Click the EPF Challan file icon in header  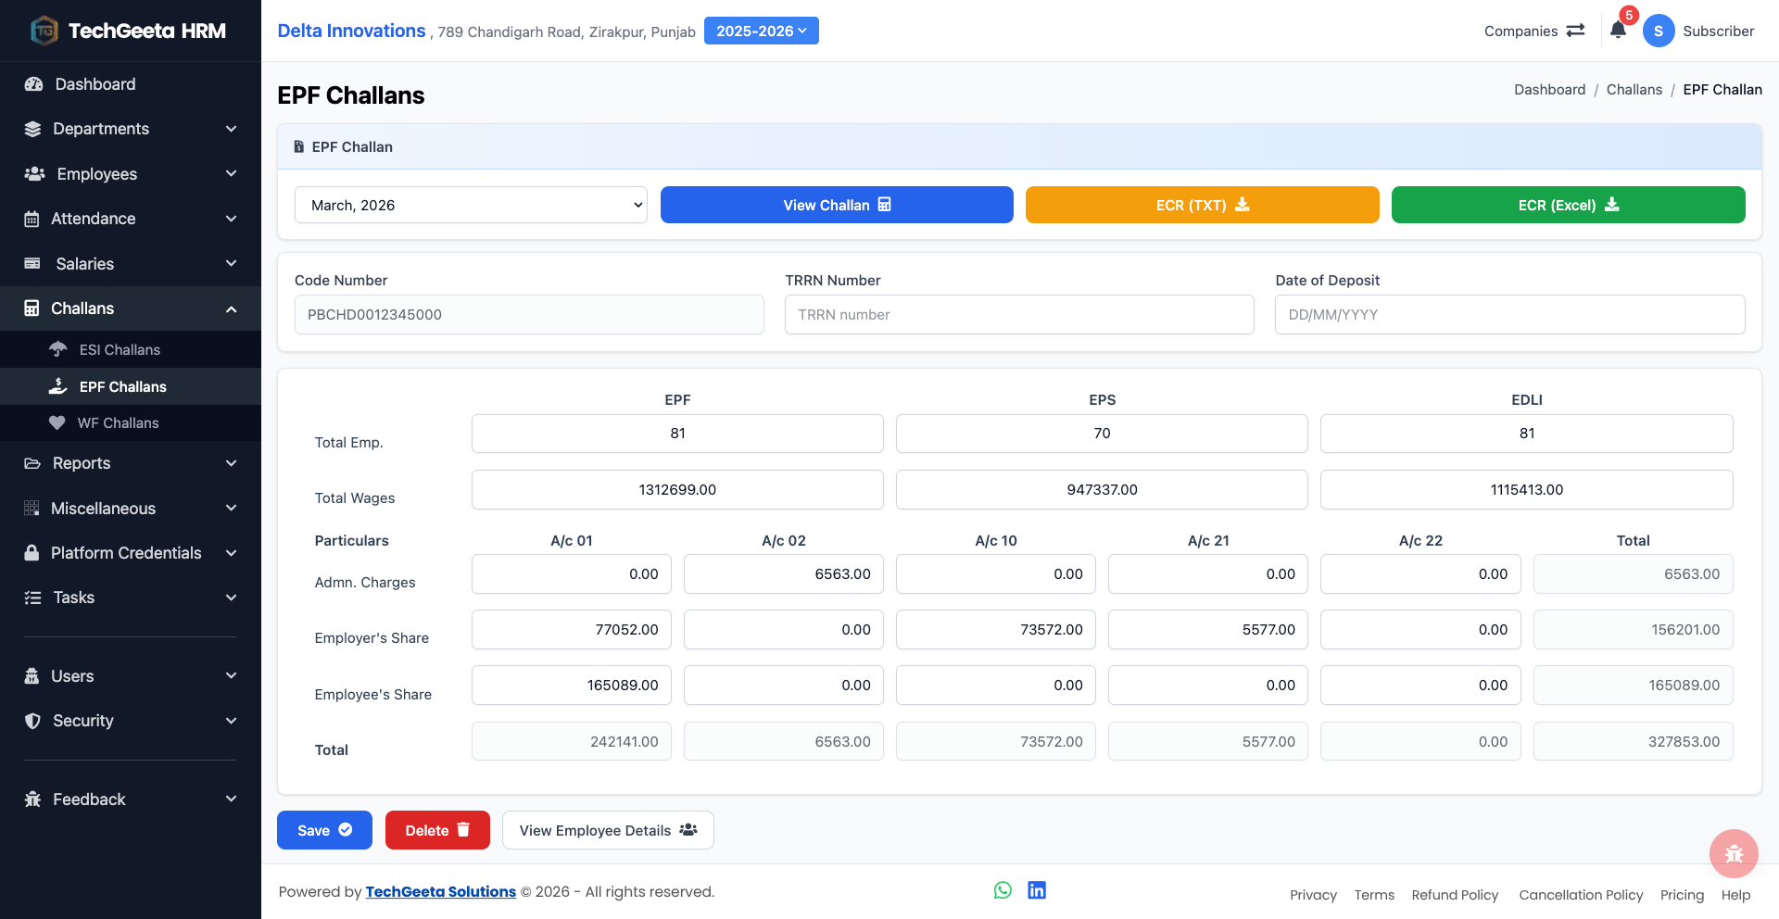pyautogui.click(x=298, y=146)
